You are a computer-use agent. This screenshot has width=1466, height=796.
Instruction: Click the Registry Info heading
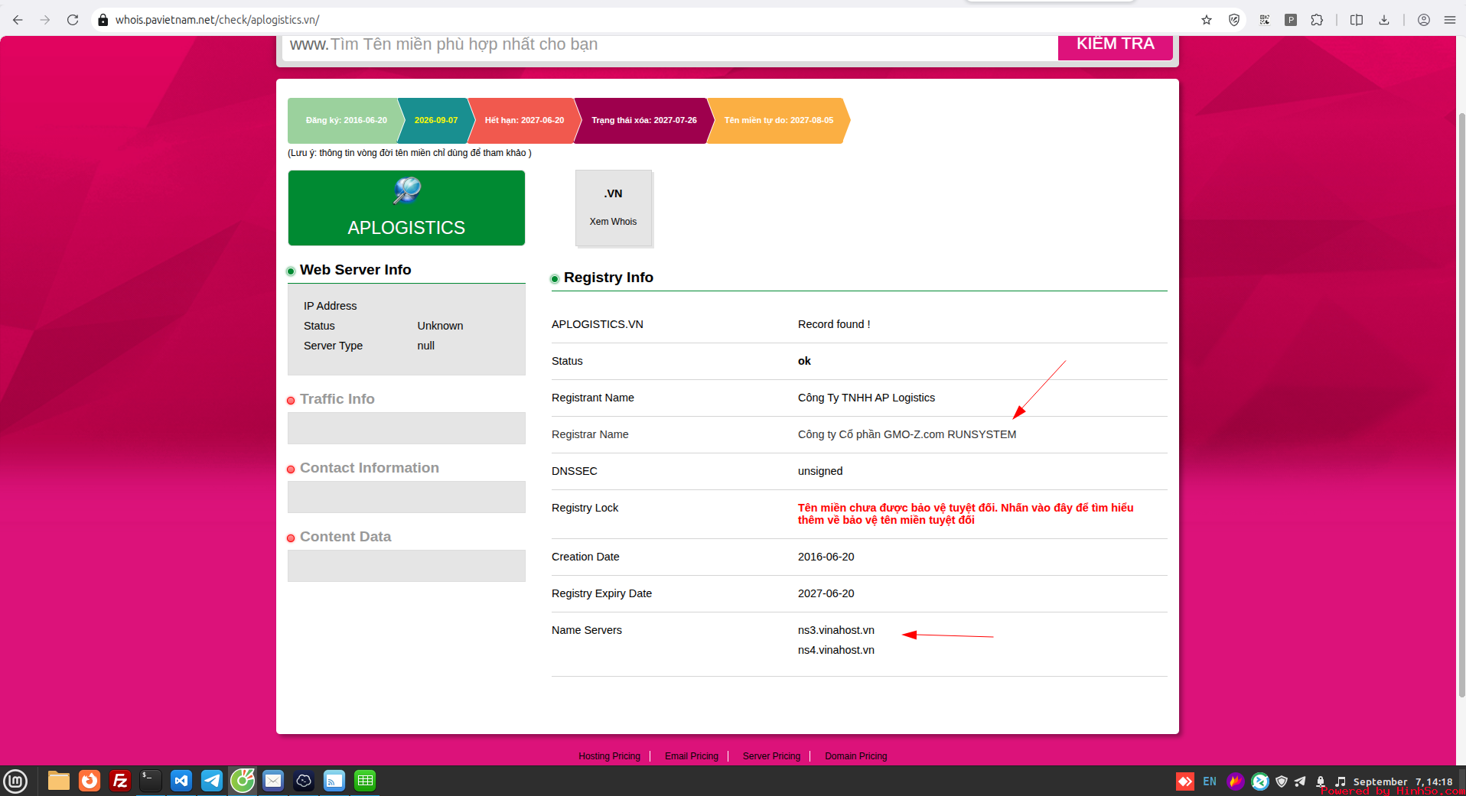(608, 278)
